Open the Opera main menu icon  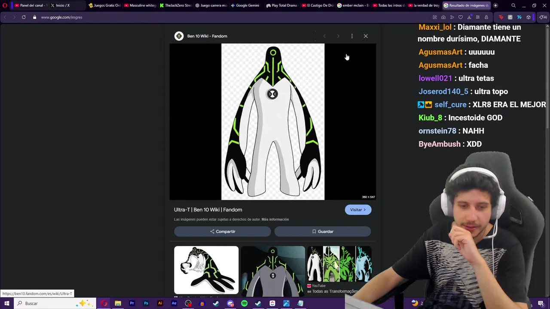(x=5, y=6)
